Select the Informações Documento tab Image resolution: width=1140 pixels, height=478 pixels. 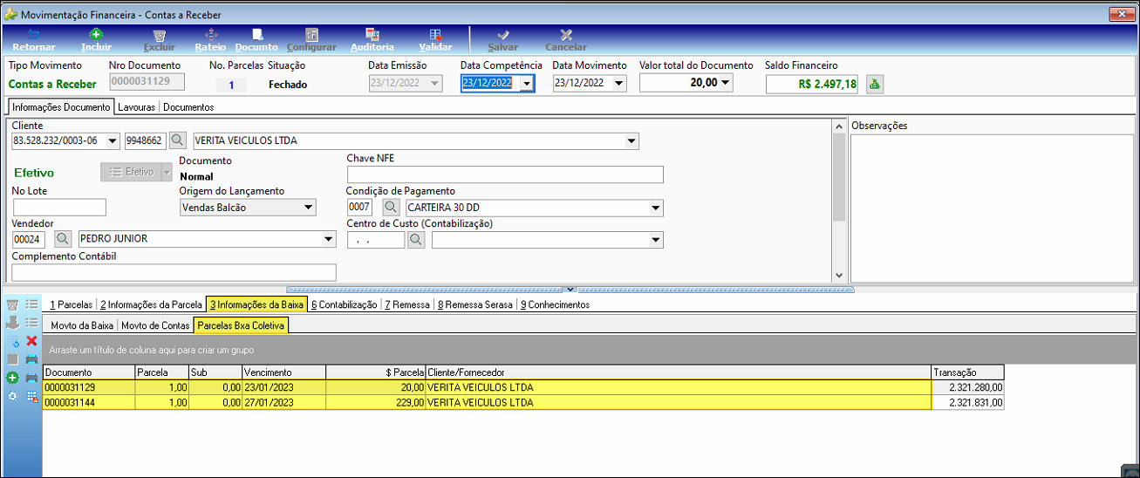tap(61, 107)
